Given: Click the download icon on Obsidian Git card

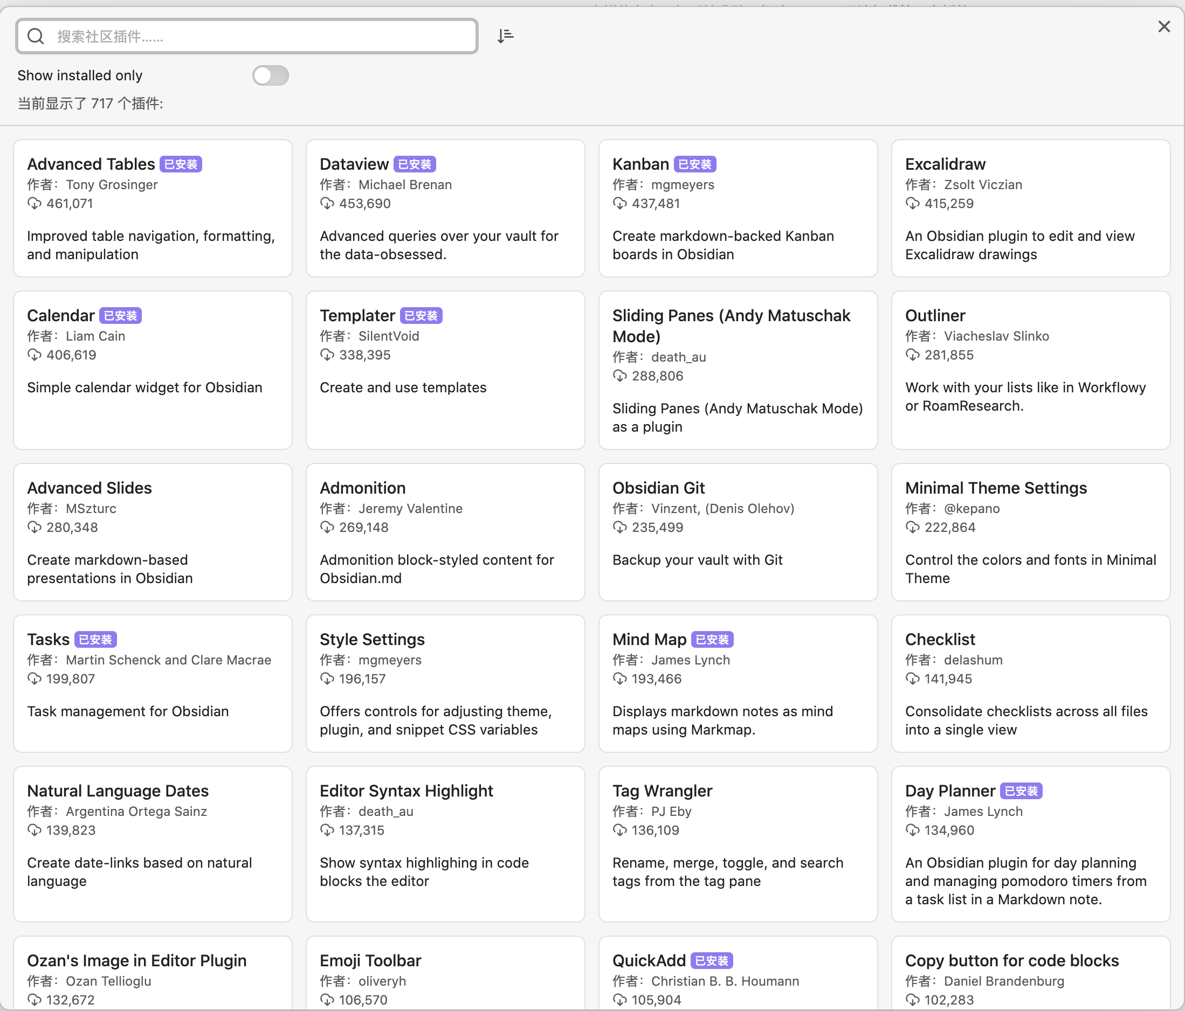Looking at the screenshot, I should 619,527.
